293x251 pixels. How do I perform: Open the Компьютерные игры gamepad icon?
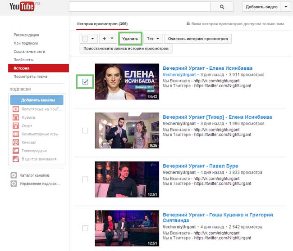16,134
